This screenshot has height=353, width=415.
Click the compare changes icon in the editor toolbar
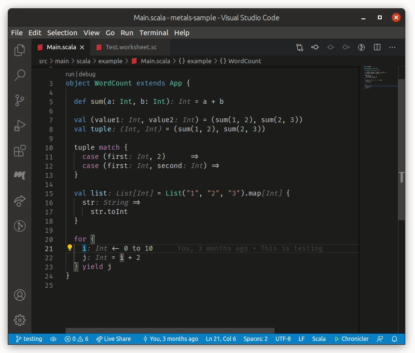tap(300, 47)
